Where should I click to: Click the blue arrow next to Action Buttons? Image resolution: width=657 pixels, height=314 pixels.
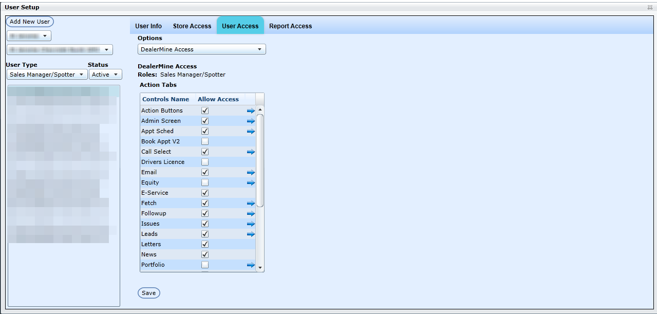[251, 110]
